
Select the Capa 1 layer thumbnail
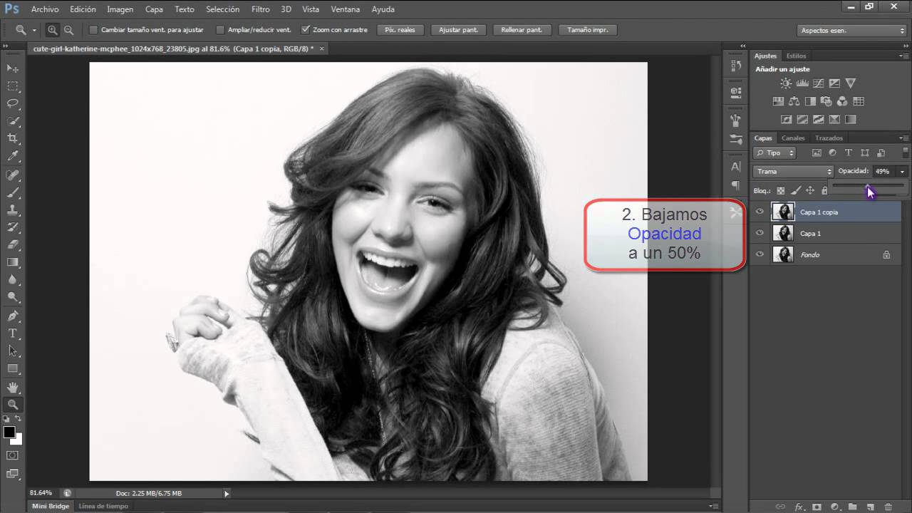(x=783, y=233)
